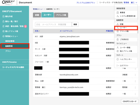Collapse the user menu chevron at top right
This screenshot has height=105, width=140.
[136, 2]
